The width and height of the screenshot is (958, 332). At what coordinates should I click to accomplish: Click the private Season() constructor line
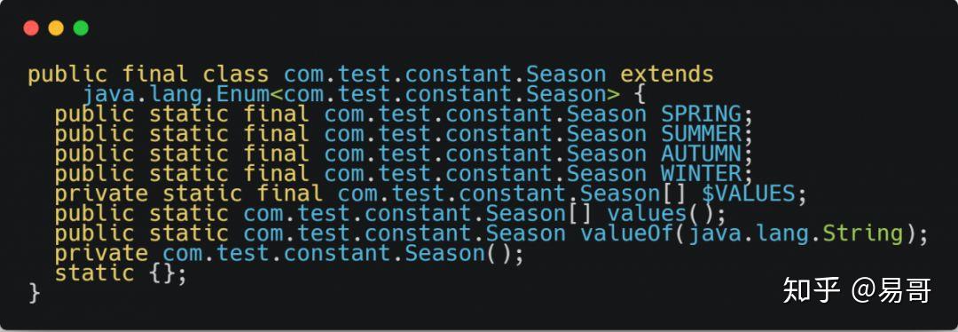(x=289, y=254)
